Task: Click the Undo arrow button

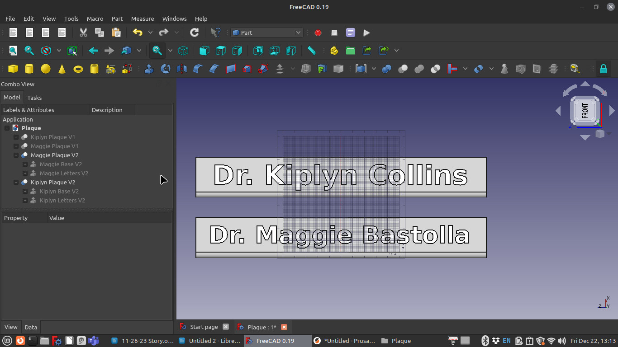Action: (138, 33)
